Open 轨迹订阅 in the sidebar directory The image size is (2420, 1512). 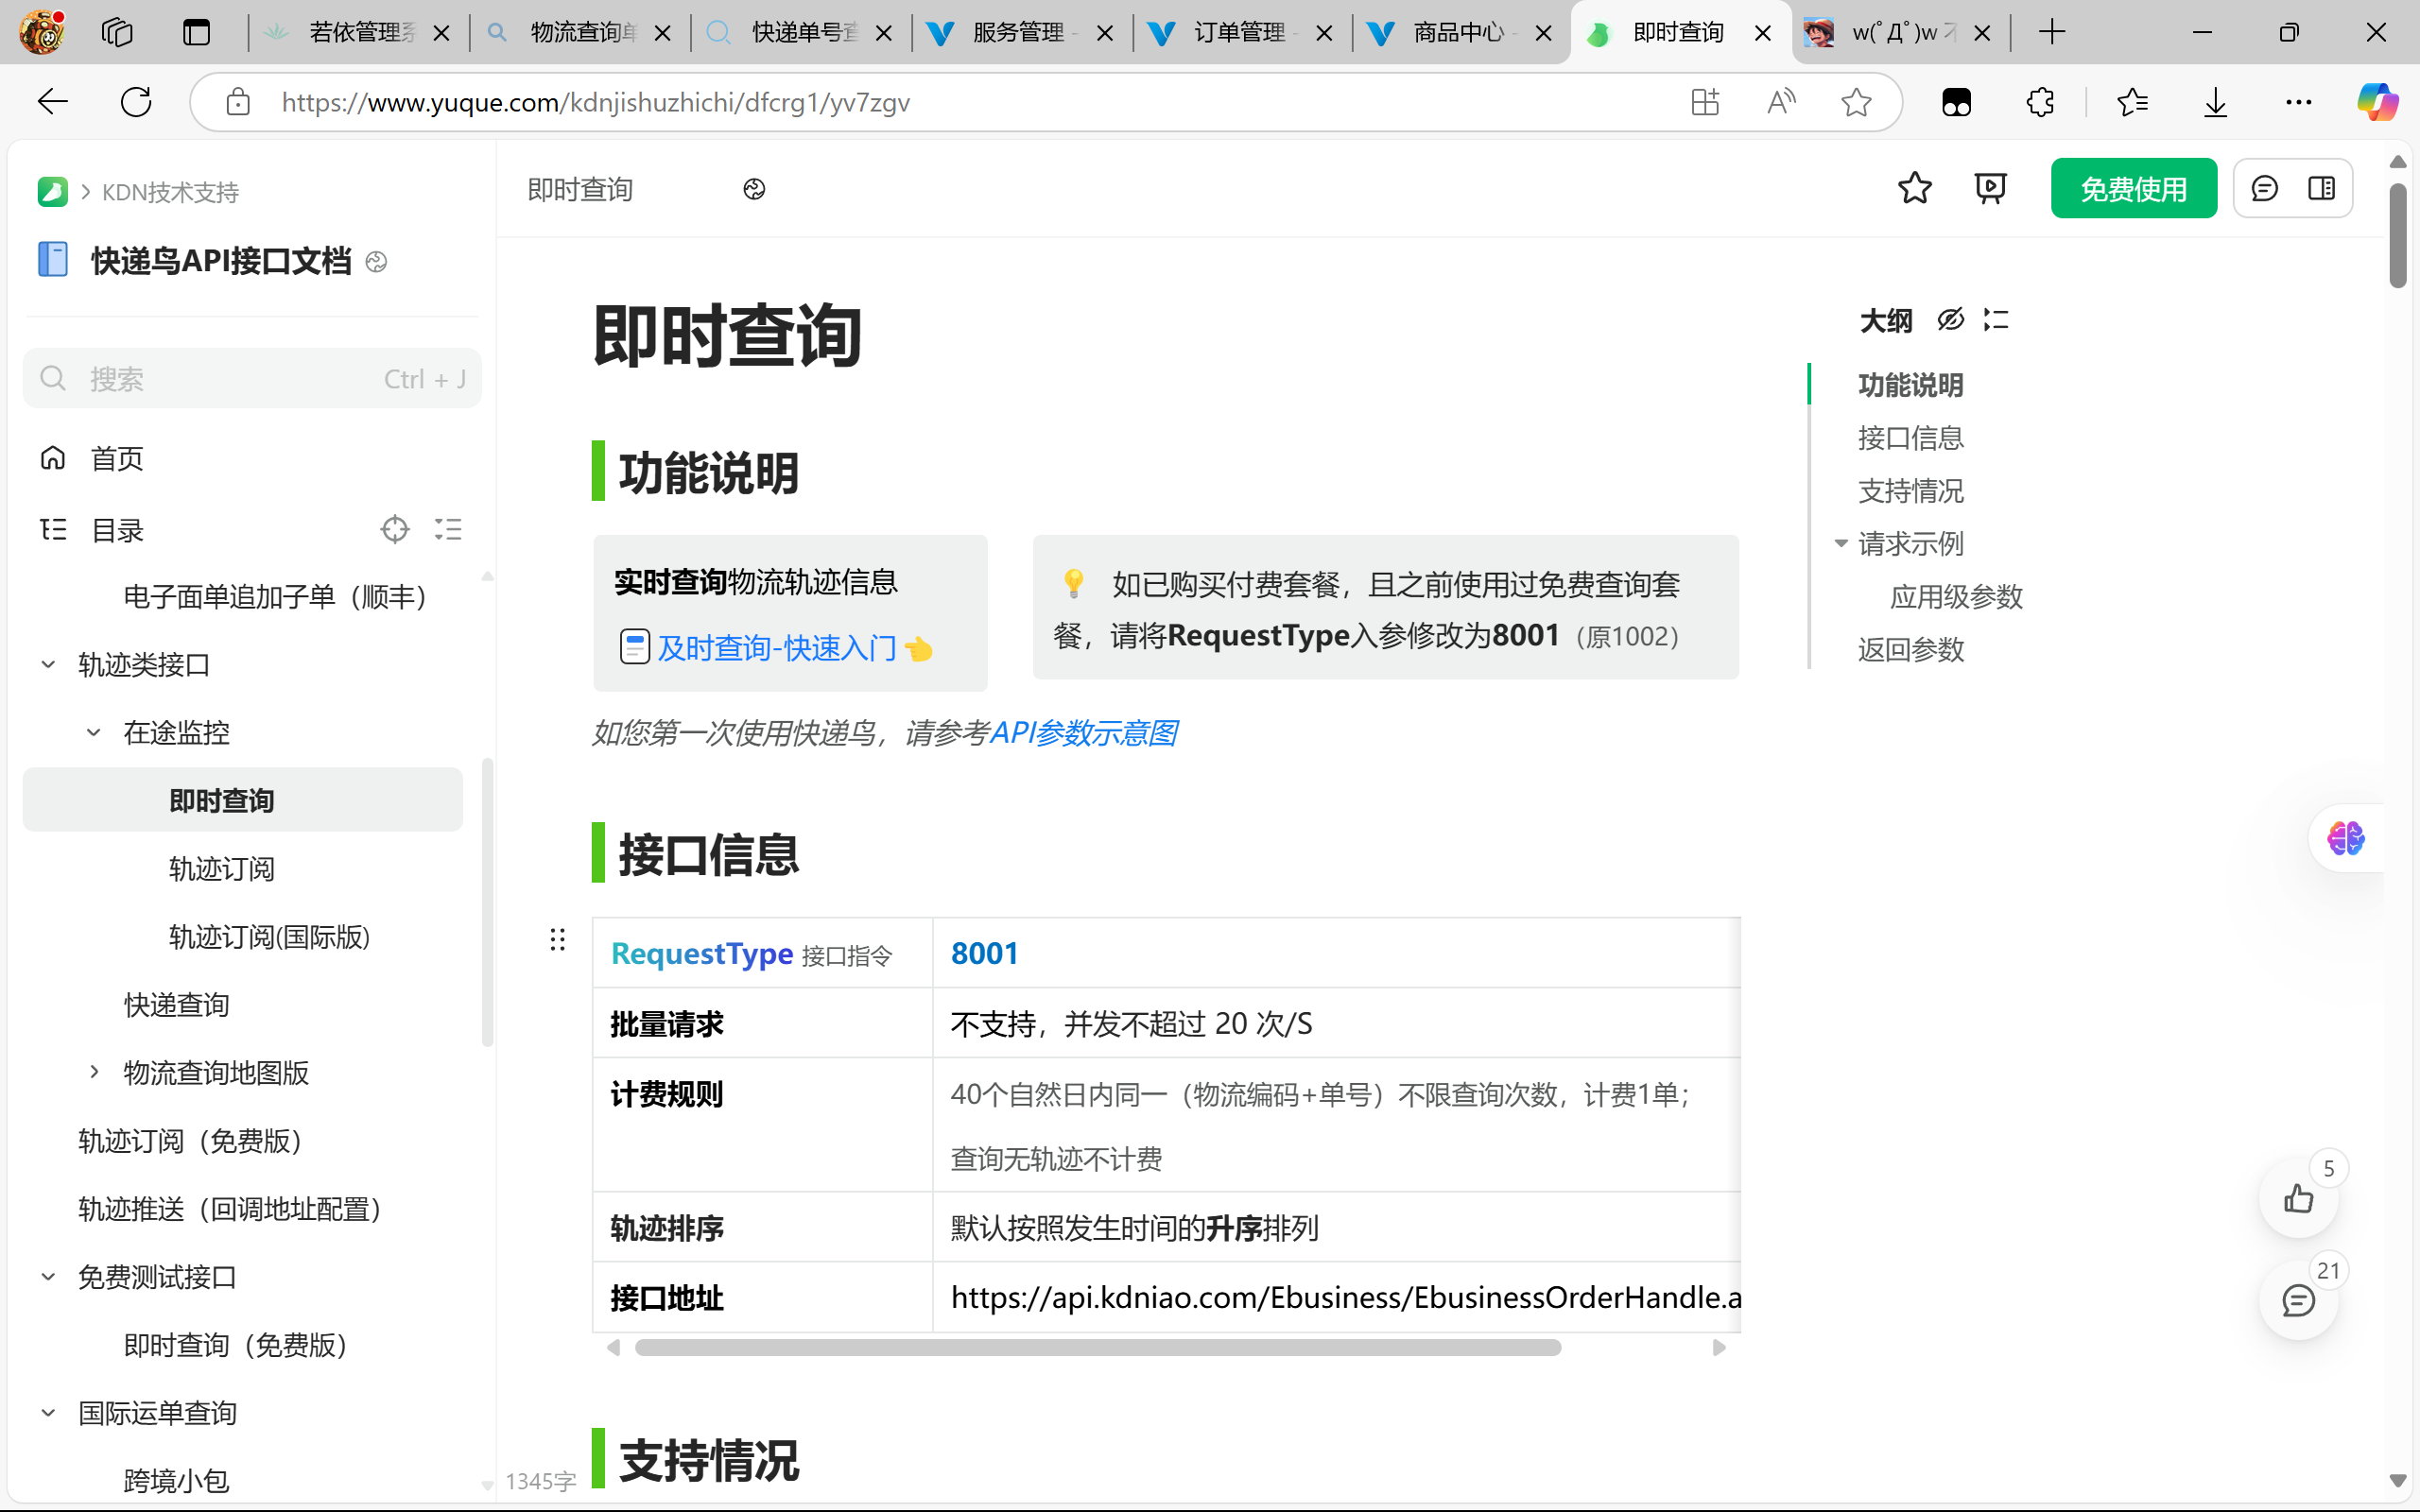pos(221,868)
